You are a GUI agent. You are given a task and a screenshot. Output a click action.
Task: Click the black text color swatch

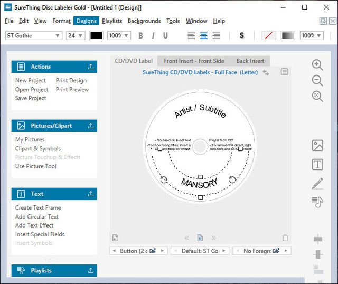point(96,36)
